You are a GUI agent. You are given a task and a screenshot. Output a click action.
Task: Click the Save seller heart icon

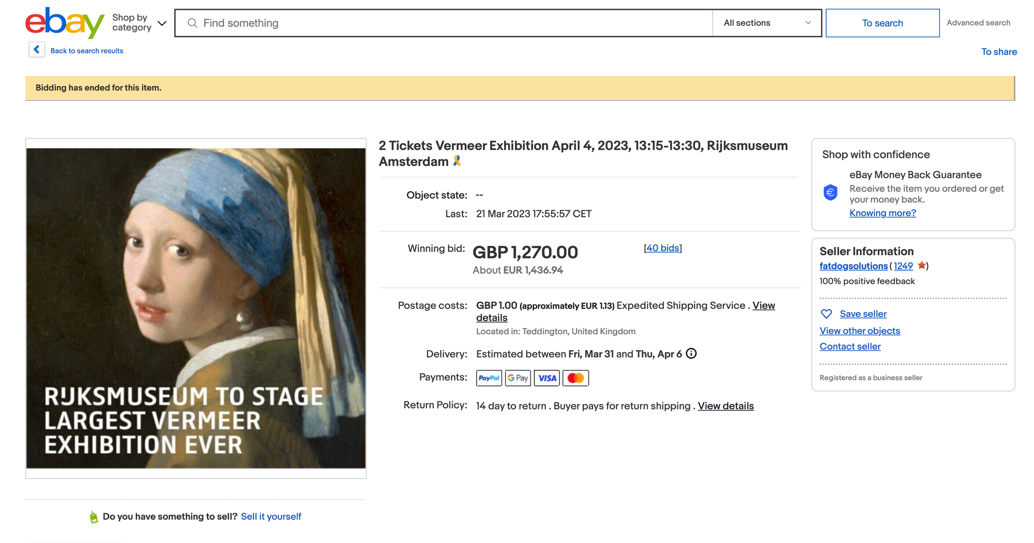pyautogui.click(x=826, y=314)
